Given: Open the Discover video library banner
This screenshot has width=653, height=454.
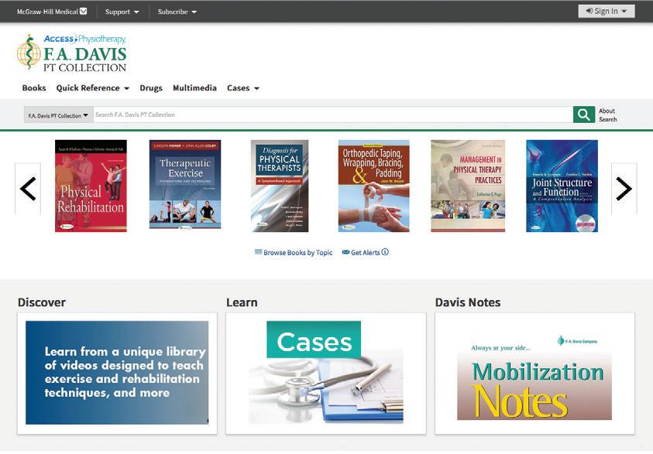Looking at the screenshot, I should click(x=117, y=373).
